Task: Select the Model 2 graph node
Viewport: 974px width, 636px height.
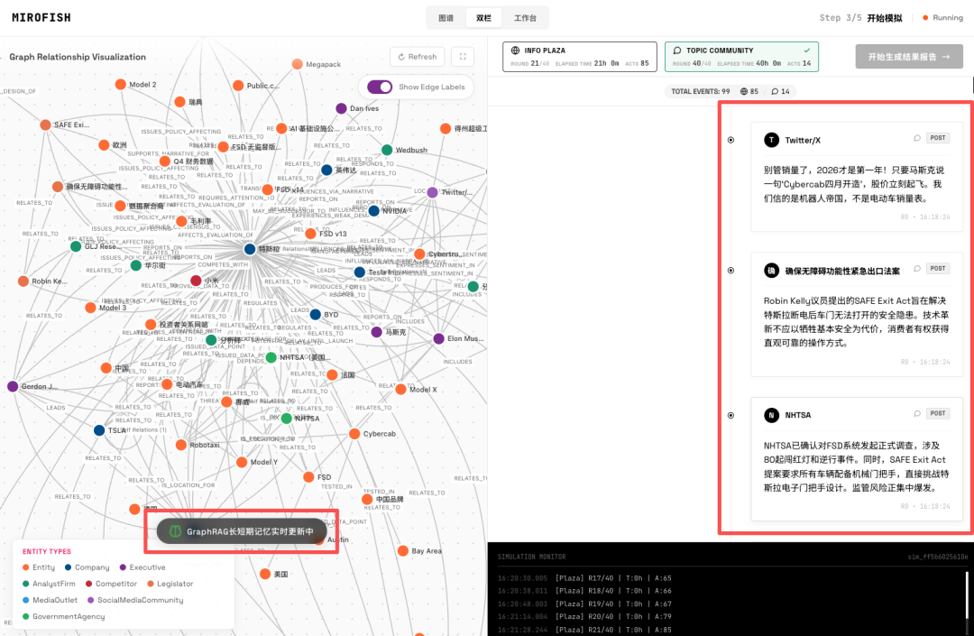Action: (x=121, y=84)
